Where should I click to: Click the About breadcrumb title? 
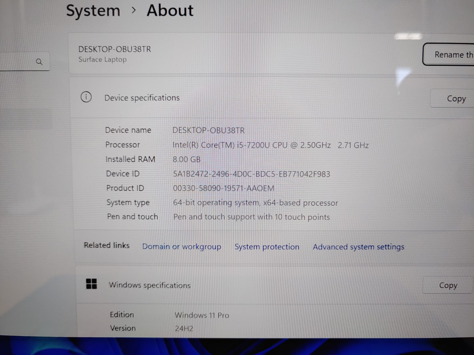pyautogui.click(x=170, y=10)
